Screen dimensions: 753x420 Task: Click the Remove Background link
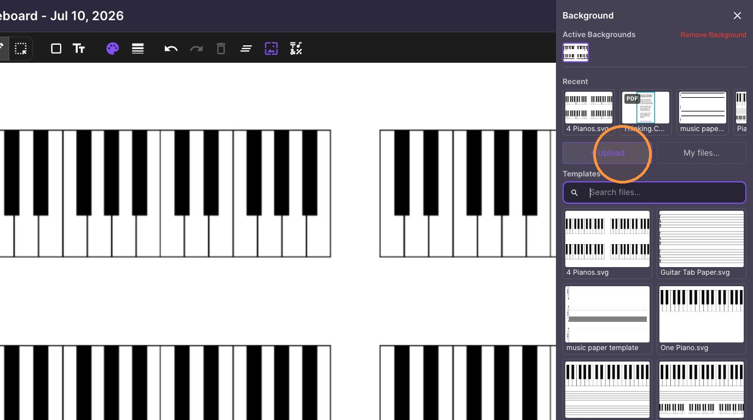click(x=713, y=34)
